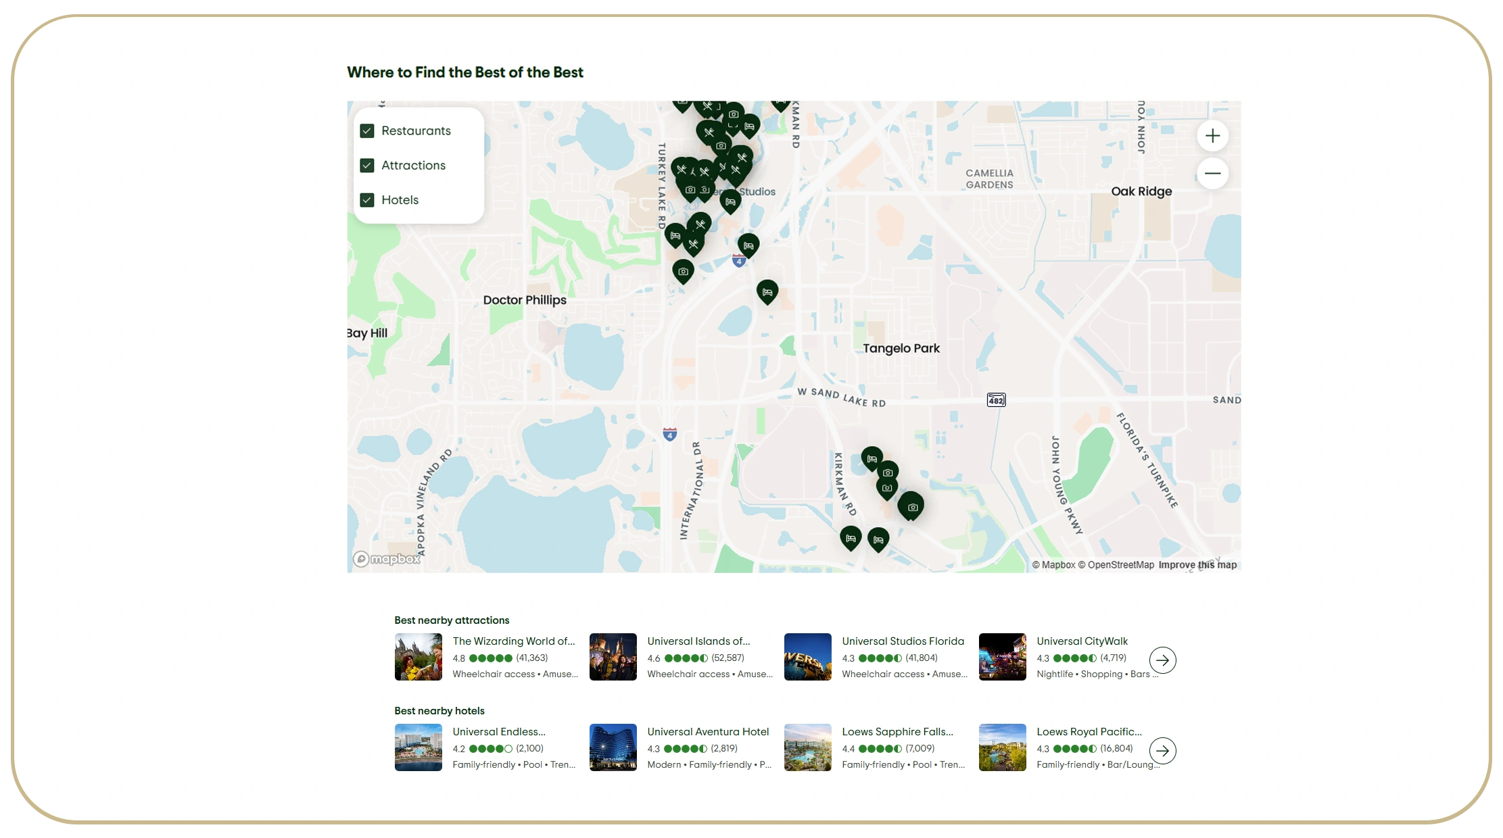
Task: Click the 'Best nearby attractions' heading
Action: pyautogui.click(x=452, y=620)
